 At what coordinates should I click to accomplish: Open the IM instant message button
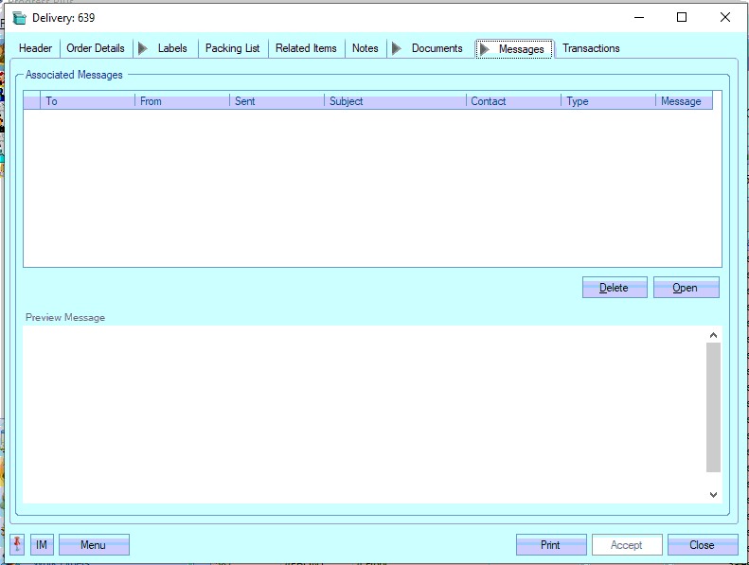[x=42, y=545]
